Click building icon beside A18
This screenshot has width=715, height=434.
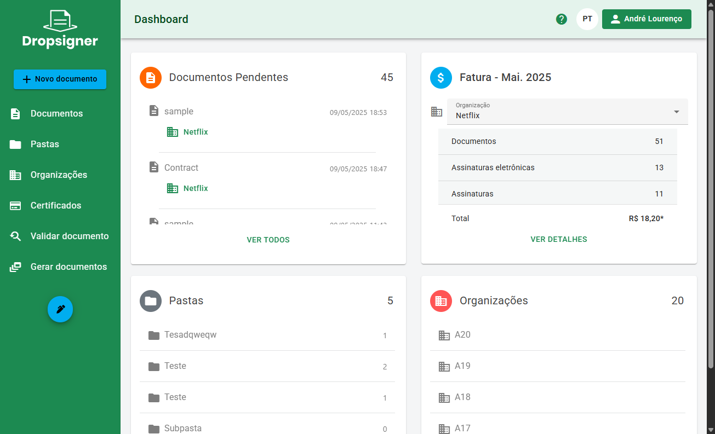[x=444, y=397]
